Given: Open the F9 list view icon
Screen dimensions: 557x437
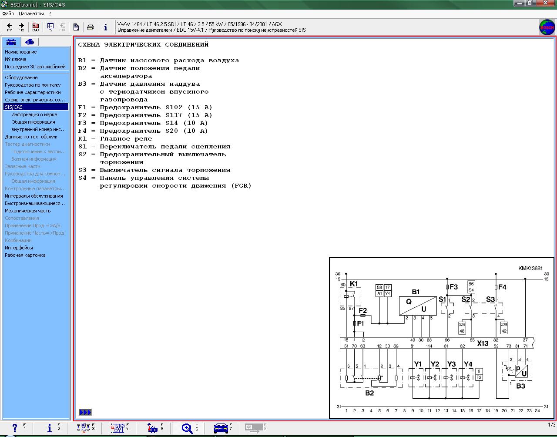Looking at the screenshot, I should click(50, 27).
